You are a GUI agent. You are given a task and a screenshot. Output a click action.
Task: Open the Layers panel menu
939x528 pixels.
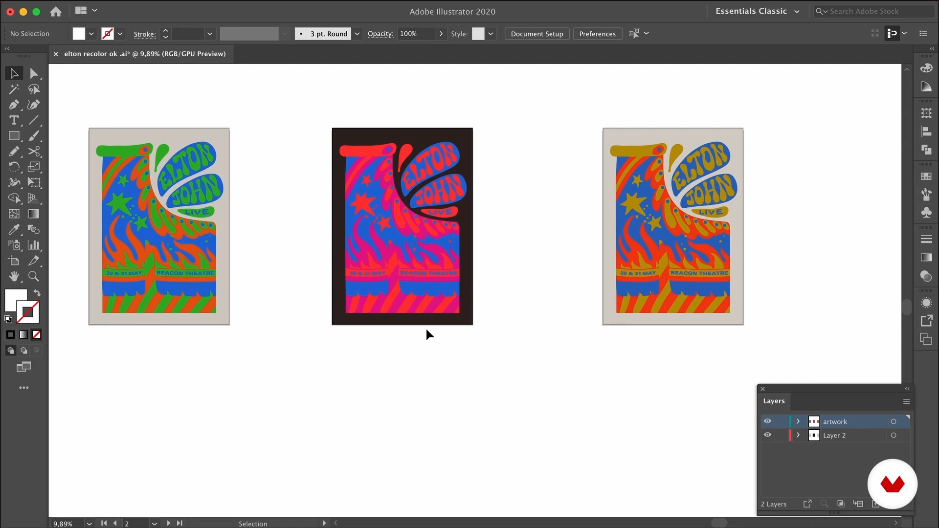click(x=906, y=401)
